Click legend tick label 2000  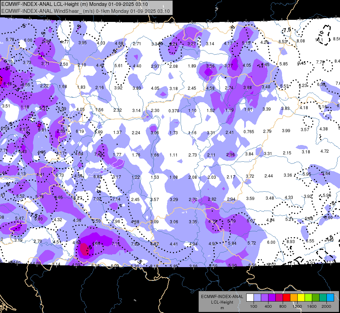click(326, 306)
